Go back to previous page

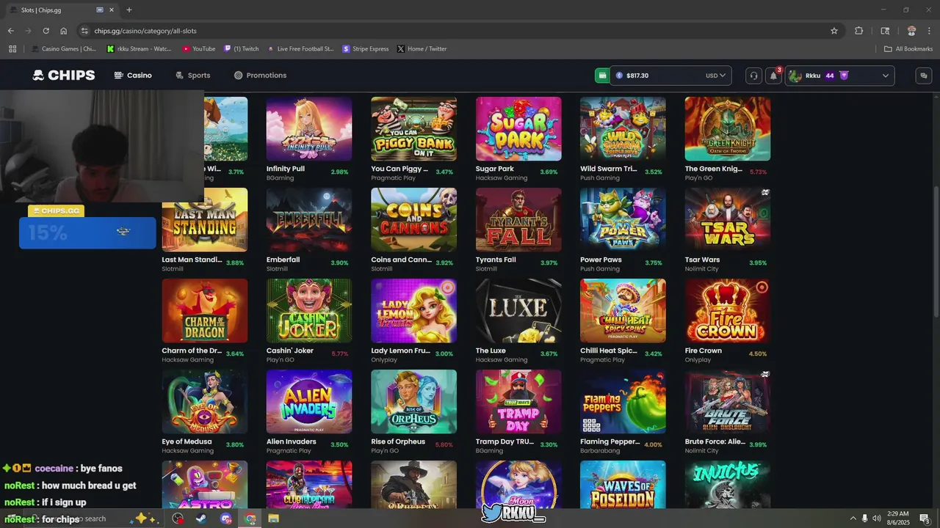[10, 31]
